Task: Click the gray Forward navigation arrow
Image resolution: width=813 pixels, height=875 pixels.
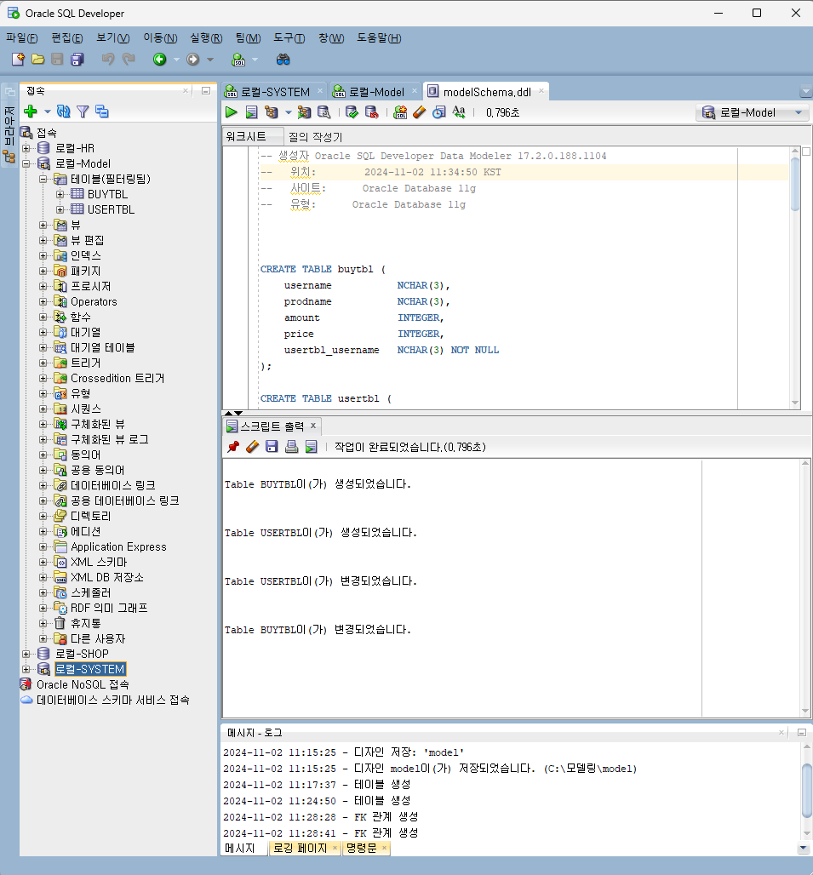Action: pyautogui.click(x=193, y=59)
